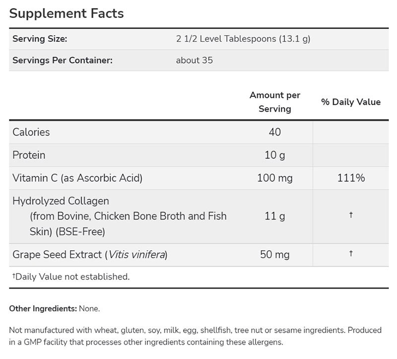The height and width of the screenshot is (359, 397).
Task: Click the 111% daily value figure
Action: click(x=350, y=178)
